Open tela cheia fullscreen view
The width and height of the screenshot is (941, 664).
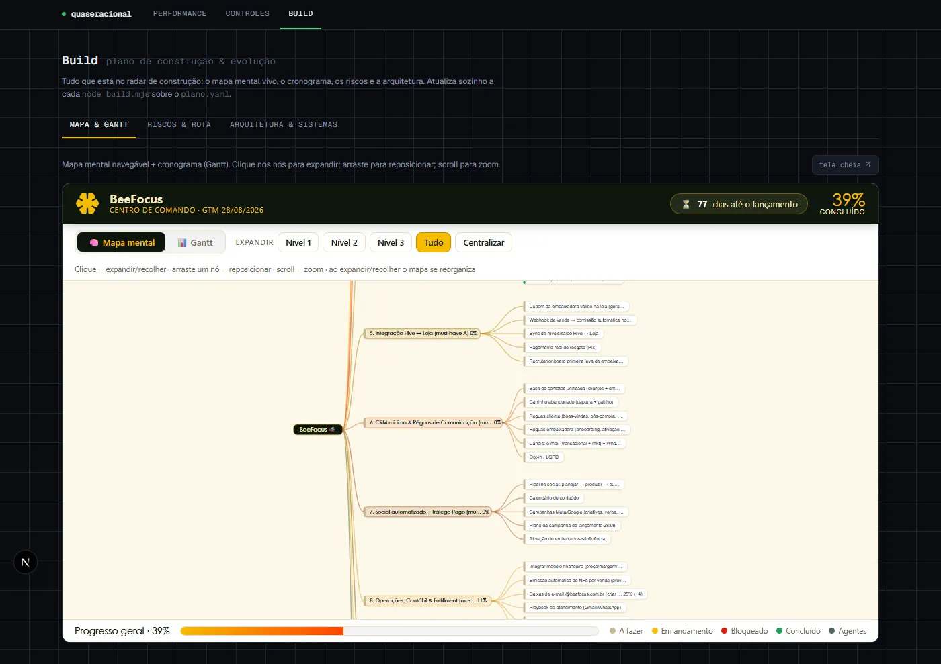pyautogui.click(x=845, y=164)
